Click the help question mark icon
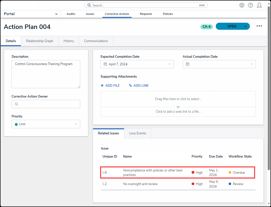 250,5
